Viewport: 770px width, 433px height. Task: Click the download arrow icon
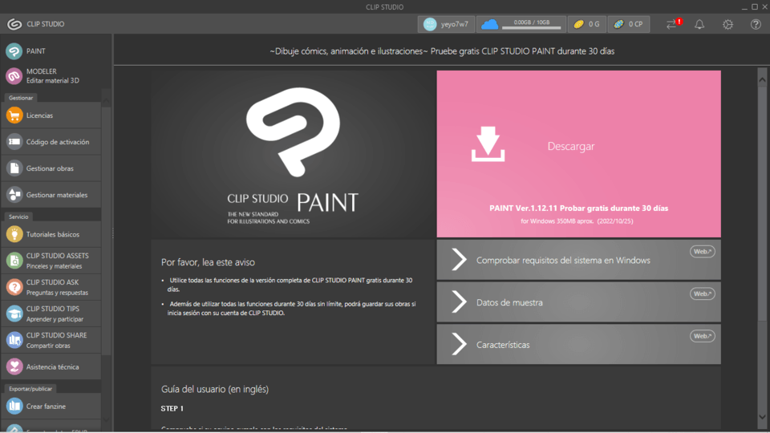click(x=488, y=144)
